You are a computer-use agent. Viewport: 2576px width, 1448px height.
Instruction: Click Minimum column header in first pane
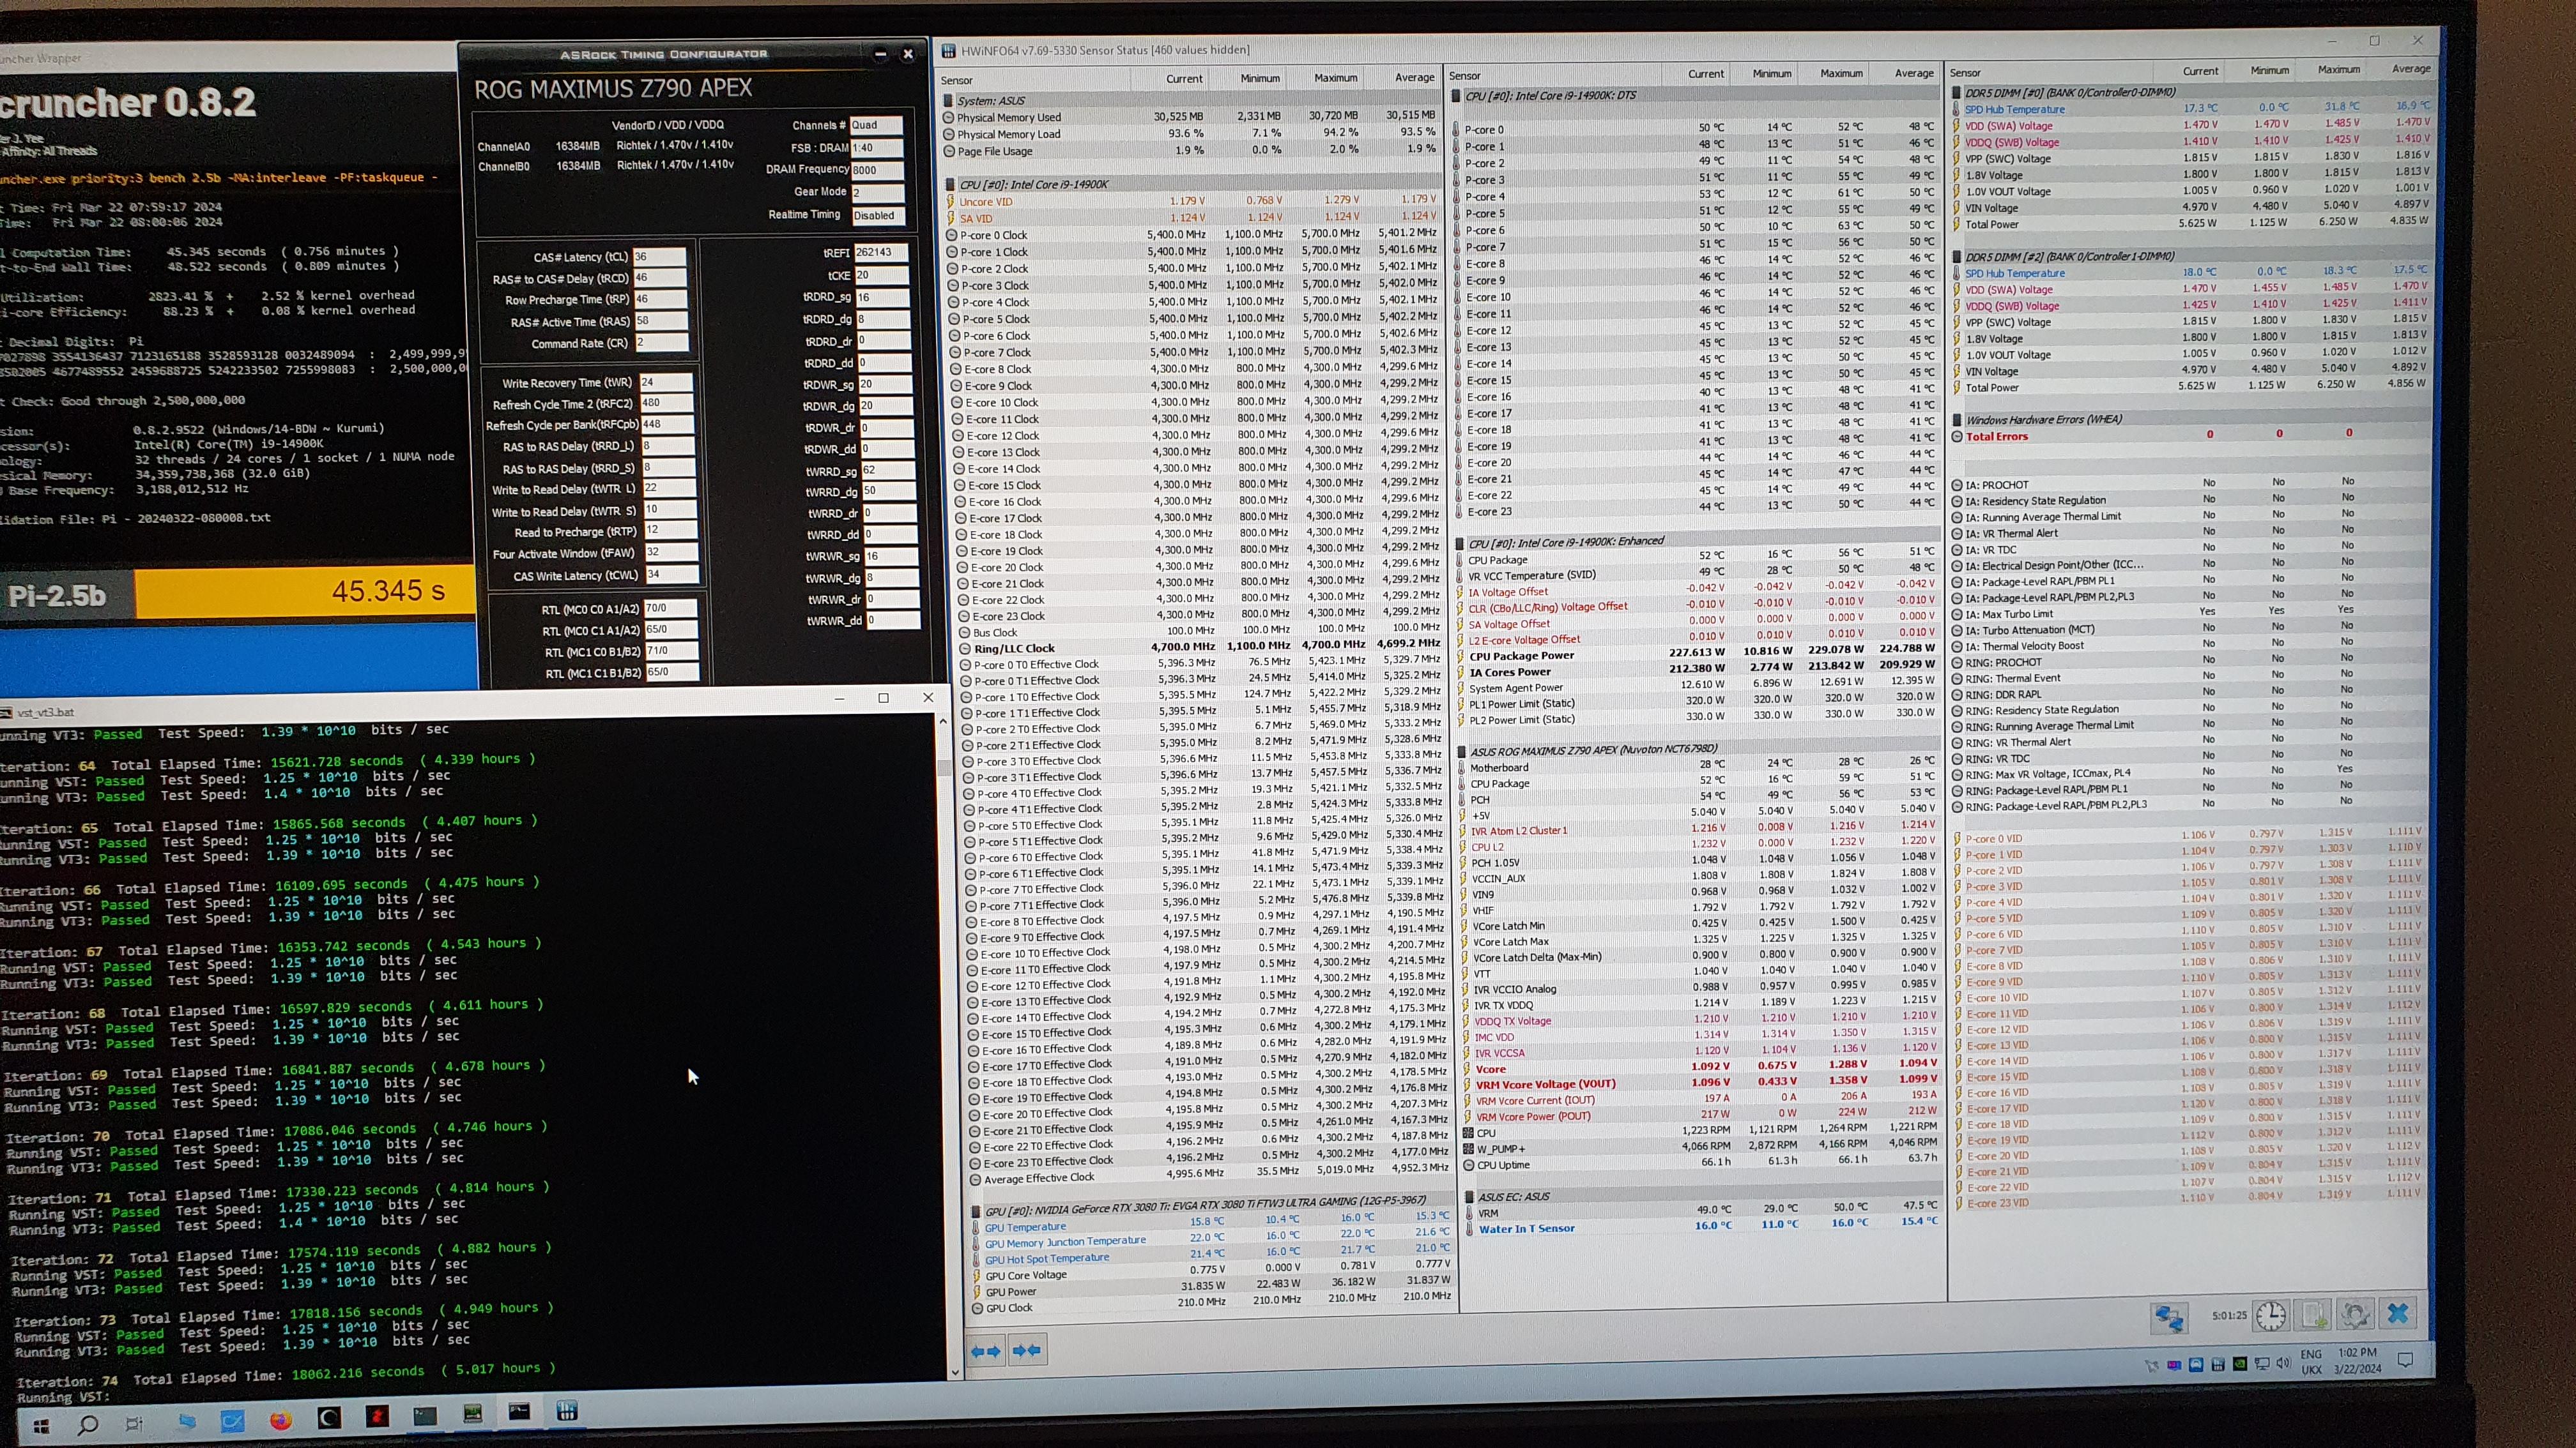tap(1260, 78)
